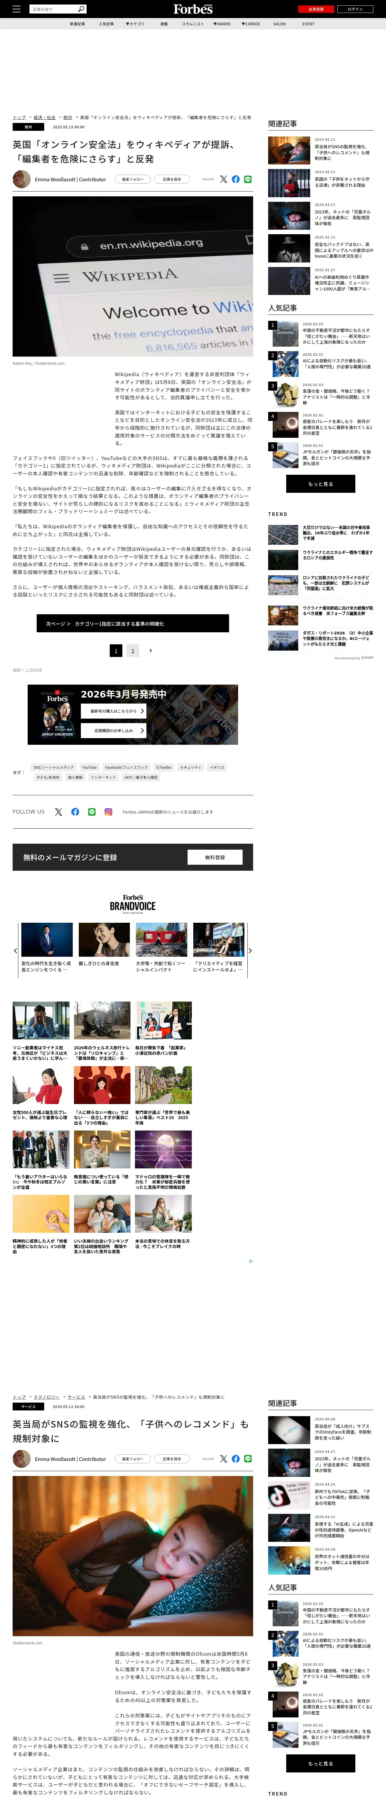This screenshot has width=386, height=1804.
Task: Click the AdChoices icon below recommendations
Action: pyautogui.click(x=251, y=1261)
